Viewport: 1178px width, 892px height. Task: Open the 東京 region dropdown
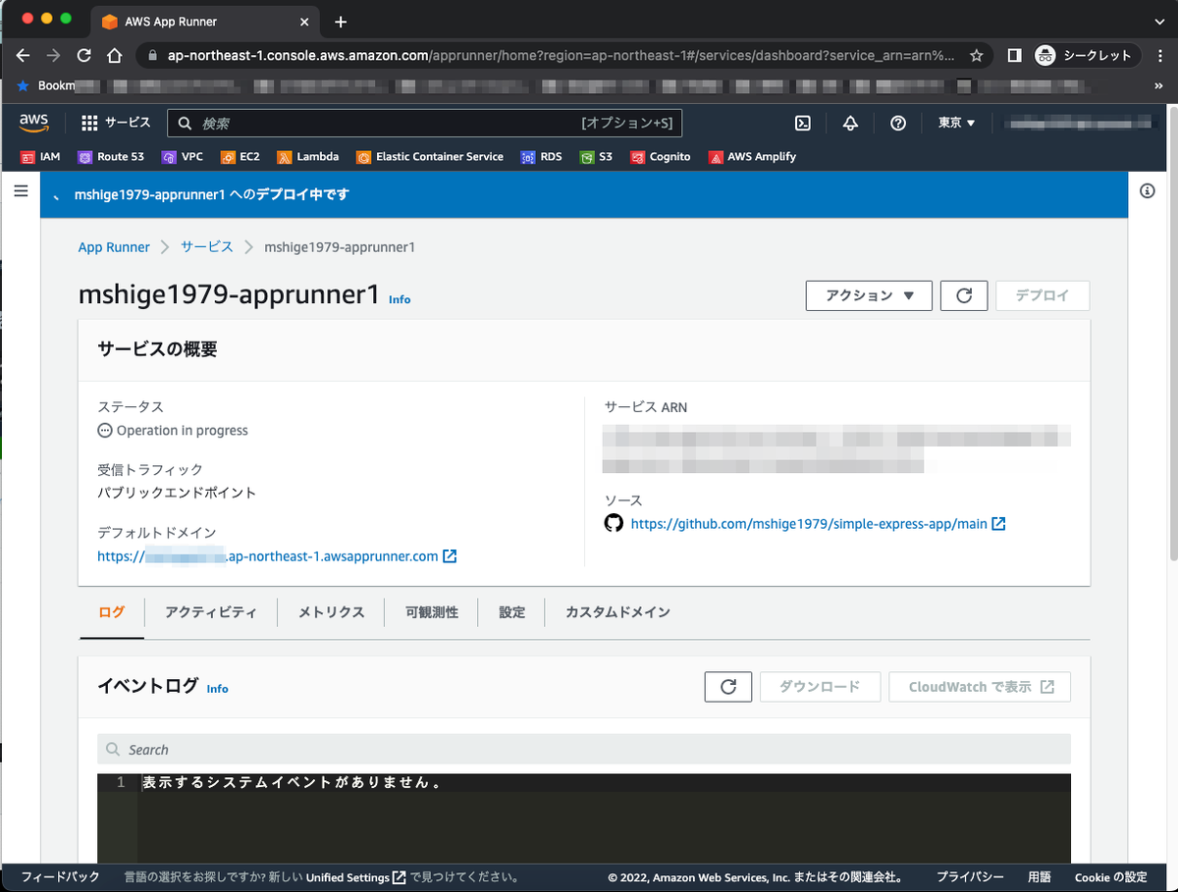957,123
